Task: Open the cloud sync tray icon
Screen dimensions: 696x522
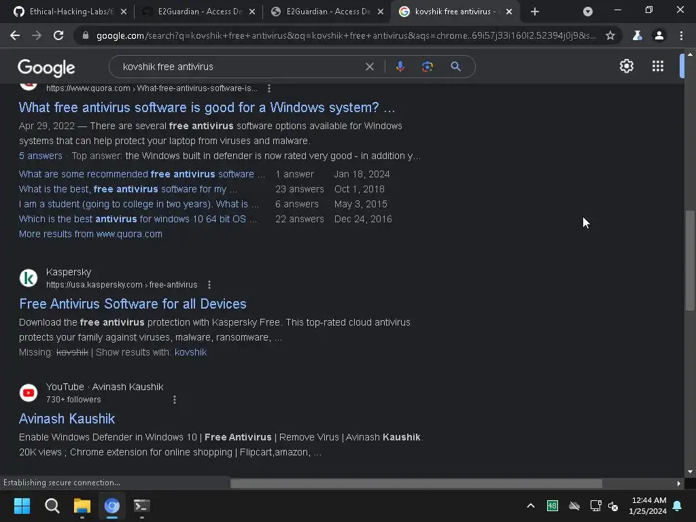Action: click(574, 506)
